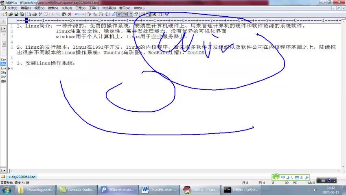Open document selector dropdown at bottom left
Screen dimensions: 346x195
4,171
